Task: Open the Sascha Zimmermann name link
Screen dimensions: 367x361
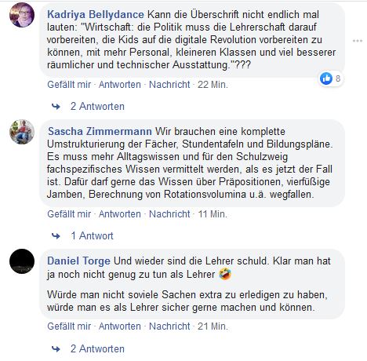Action: [x=100, y=131]
